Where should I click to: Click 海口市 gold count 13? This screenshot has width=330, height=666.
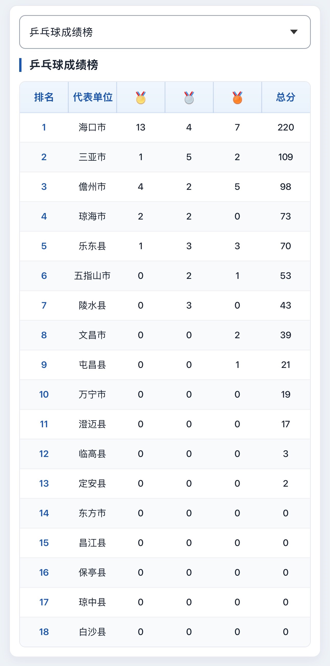coord(141,127)
